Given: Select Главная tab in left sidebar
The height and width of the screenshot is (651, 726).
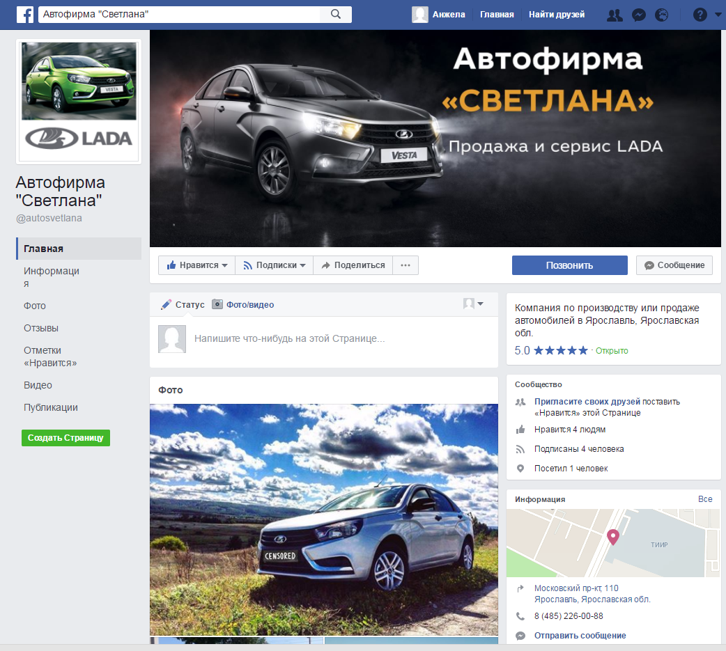Looking at the screenshot, I should [79, 249].
